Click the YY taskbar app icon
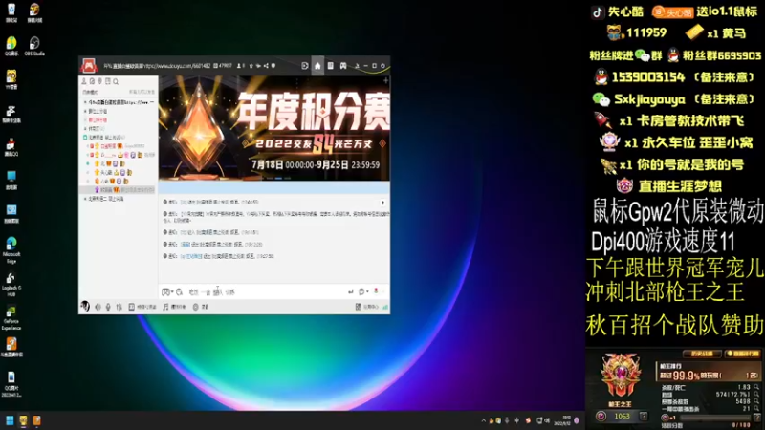 (23, 420)
